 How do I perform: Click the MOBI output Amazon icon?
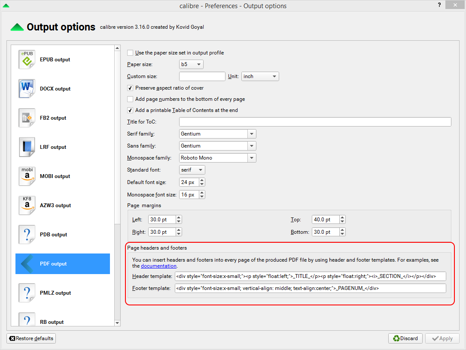coord(27,176)
